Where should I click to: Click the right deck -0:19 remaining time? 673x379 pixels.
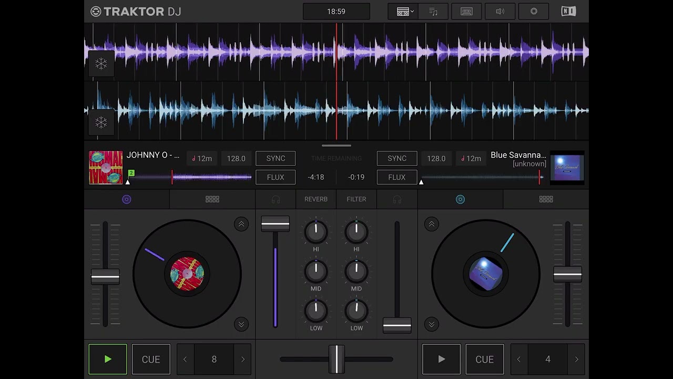356,177
